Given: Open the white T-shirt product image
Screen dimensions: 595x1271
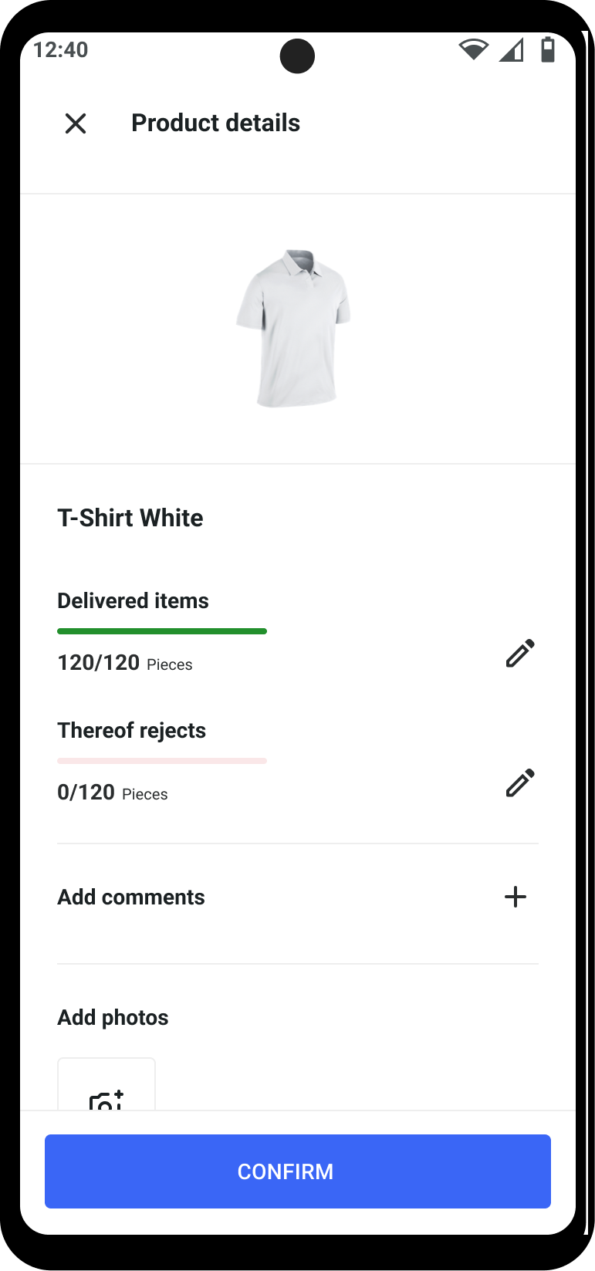Looking at the screenshot, I should click(x=294, y=328).
